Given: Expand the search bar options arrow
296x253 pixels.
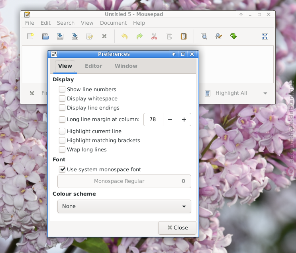Looking at the screenshot, I should (x=265, y=93).
